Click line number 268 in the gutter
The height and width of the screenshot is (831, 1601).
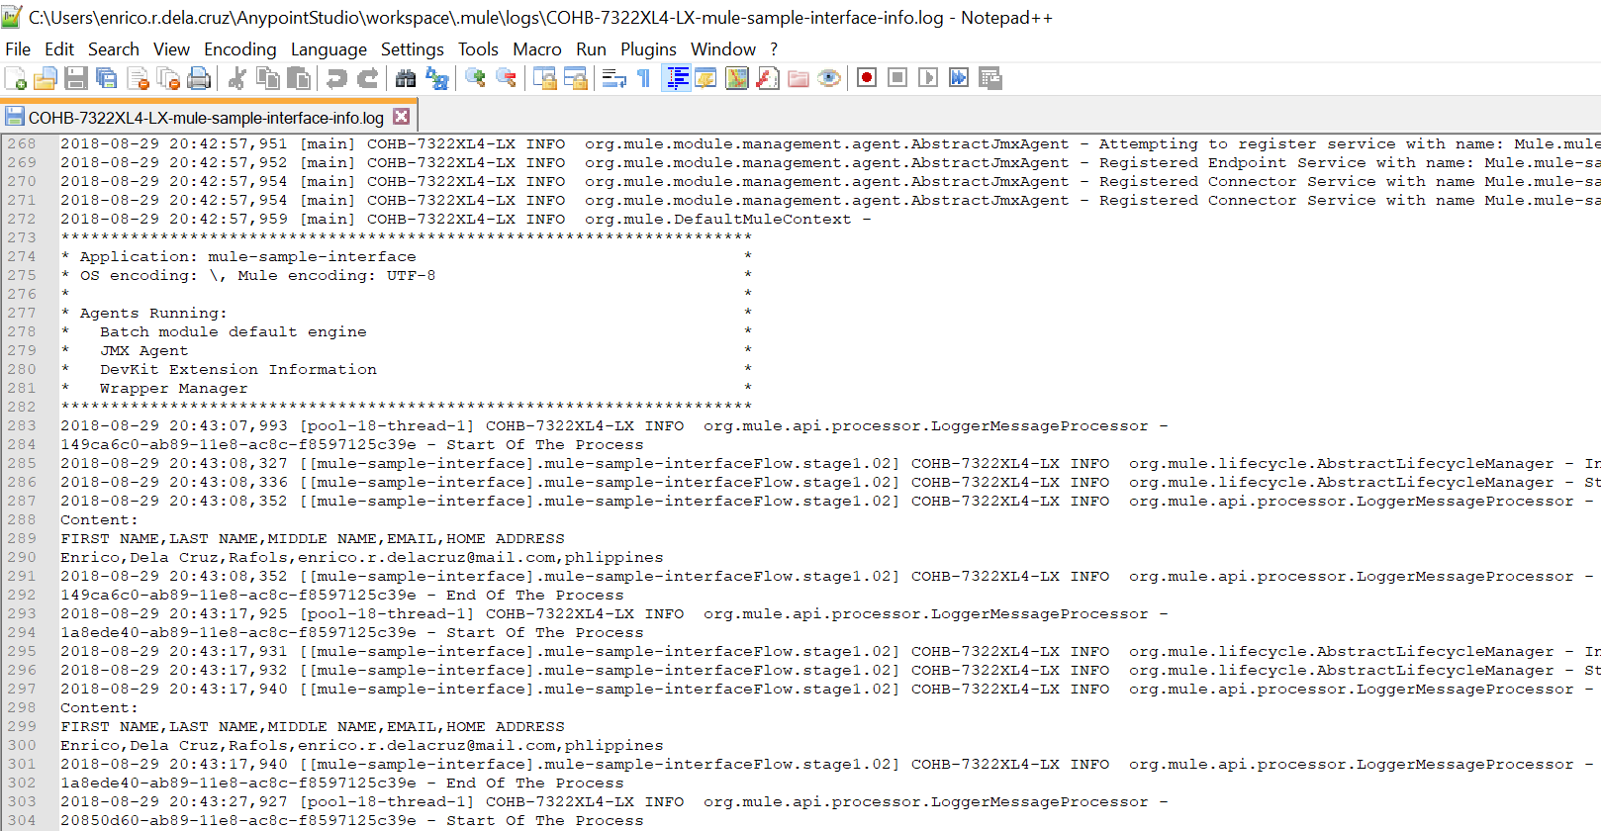click(21, 144)
